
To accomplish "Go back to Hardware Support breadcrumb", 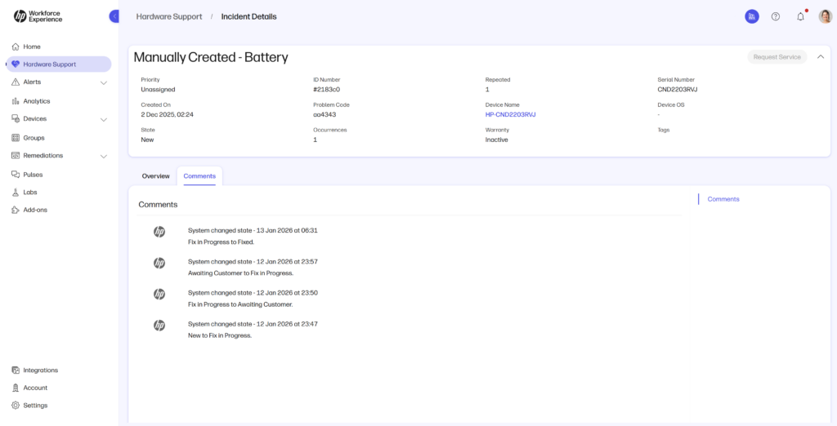I will [169, 16].
